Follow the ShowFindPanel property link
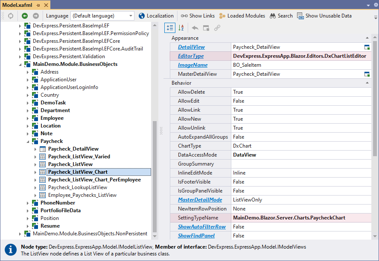379x261 pixels. pyautogui.click(x=196, y=236)
